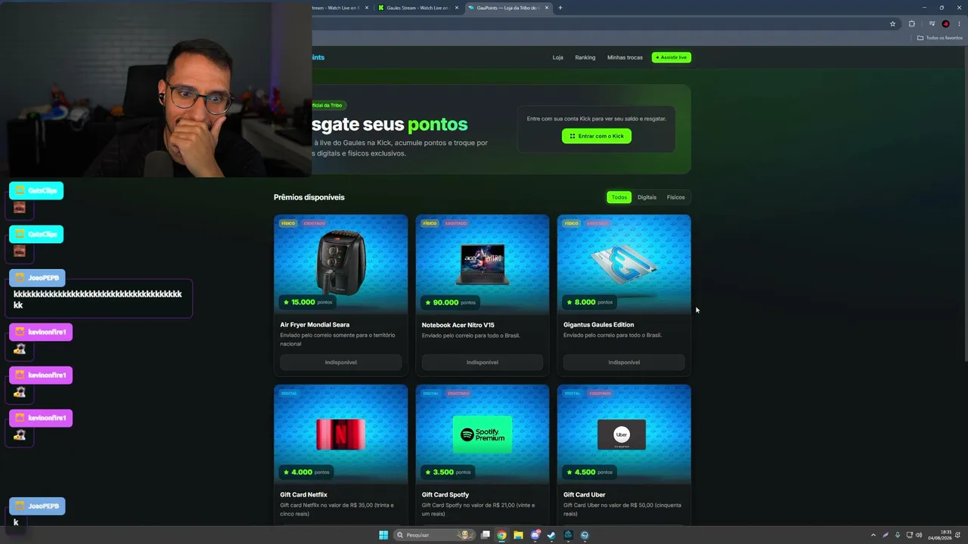Click the Gigantus Gaules Edition title

[599, 325]
